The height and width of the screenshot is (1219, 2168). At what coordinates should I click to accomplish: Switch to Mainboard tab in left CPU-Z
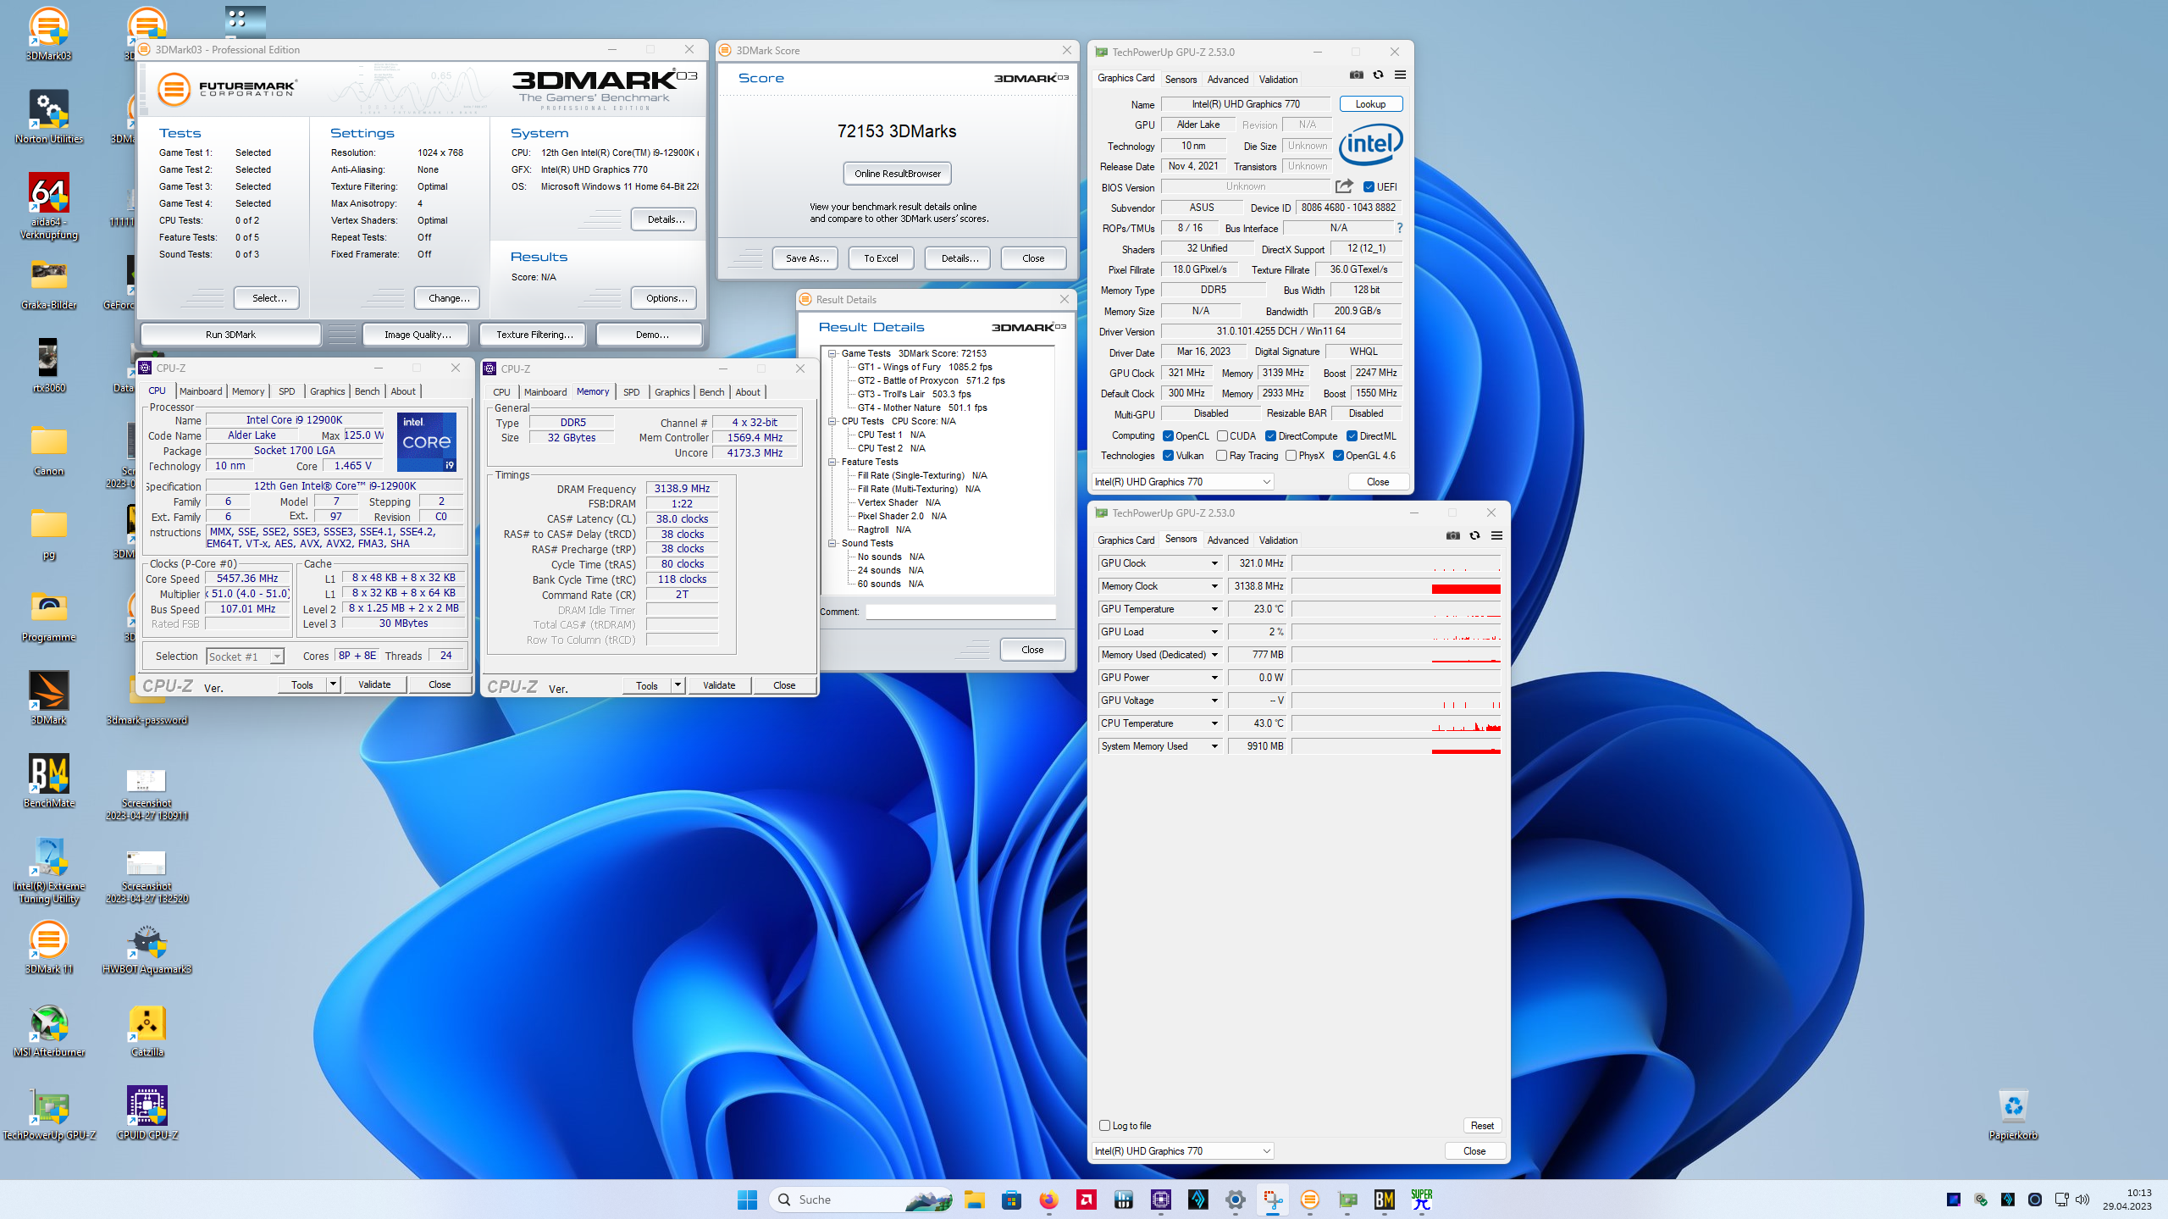tap(201, 391)
